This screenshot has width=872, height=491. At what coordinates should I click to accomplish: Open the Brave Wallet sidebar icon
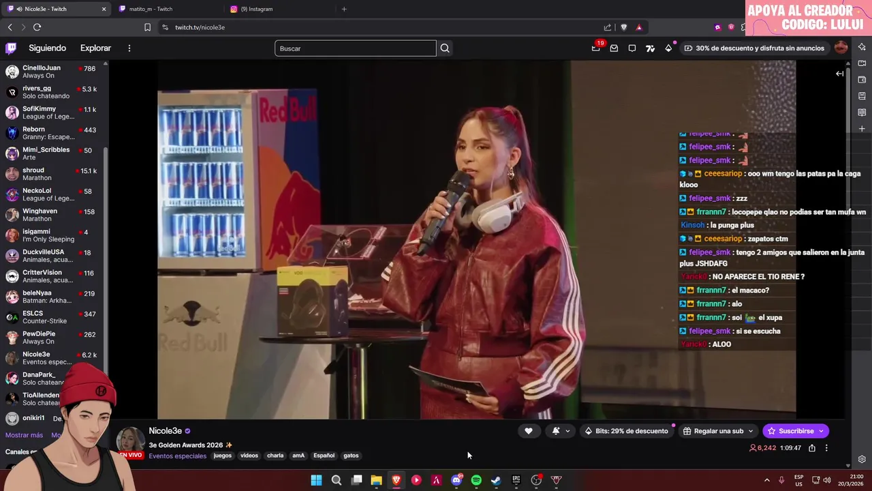(862, 80)
